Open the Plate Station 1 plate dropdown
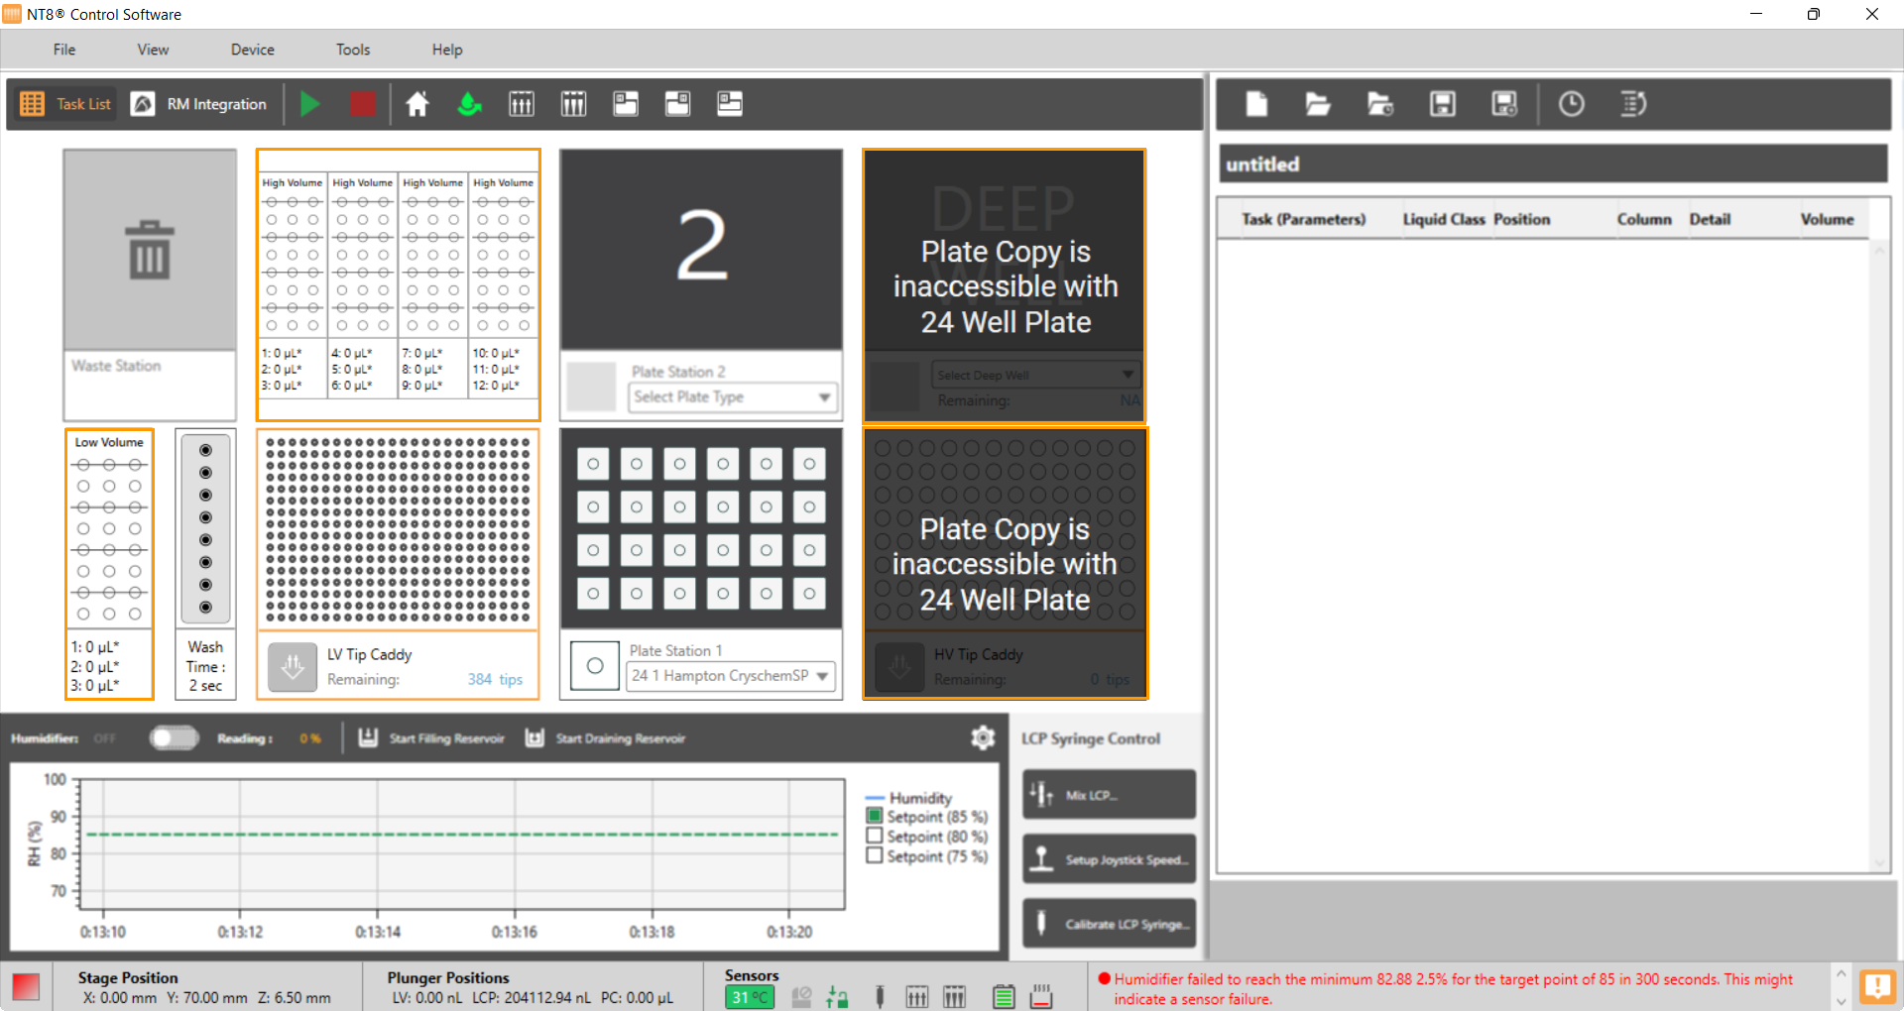 (x=731, y=676)
